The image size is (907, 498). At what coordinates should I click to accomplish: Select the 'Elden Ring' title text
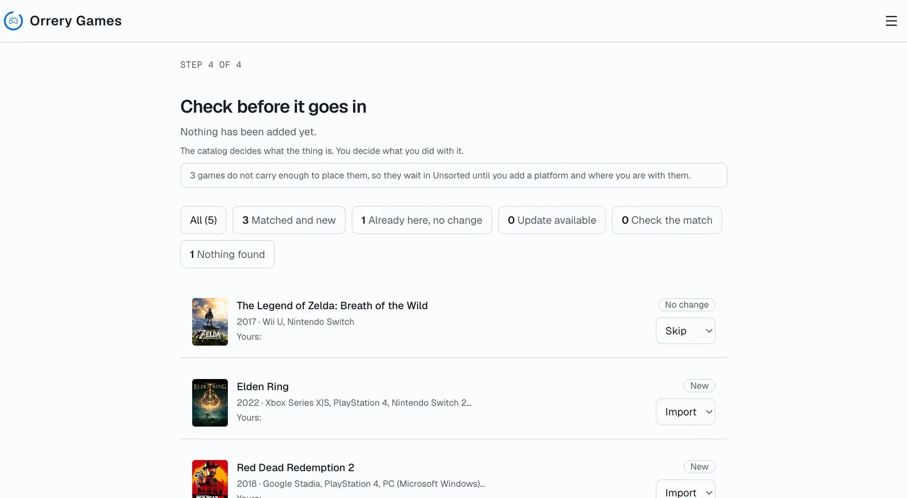[262, 387]
